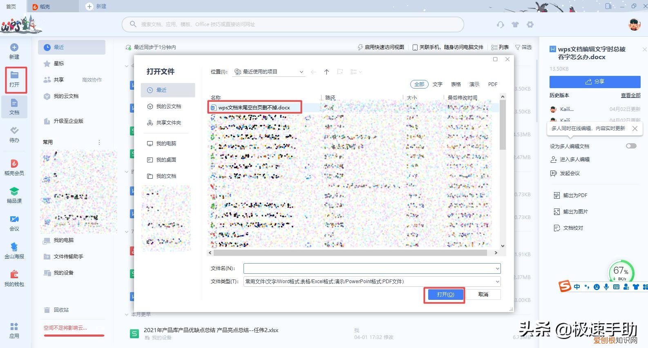
Task: Select the 表格 file type tab
Action: [456, 84]
